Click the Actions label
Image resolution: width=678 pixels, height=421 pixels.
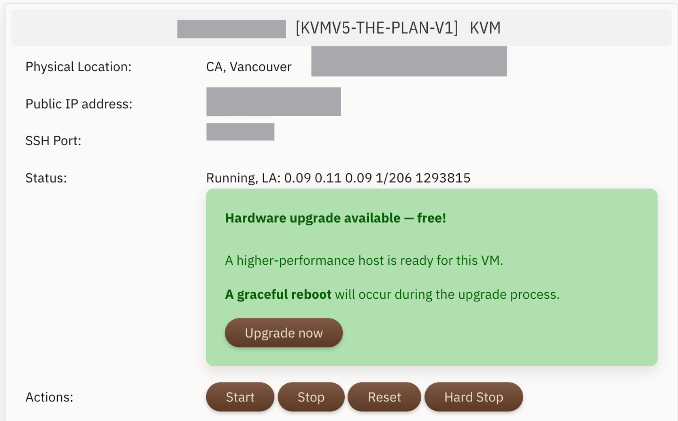coord(49,397)
